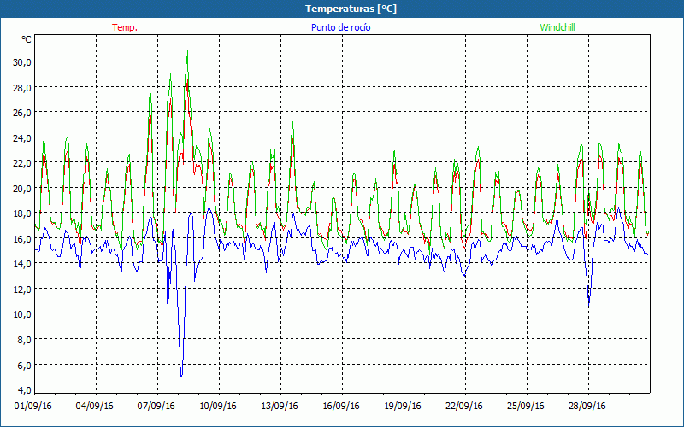This screenshot has height=427, width=684.
Task: Select the red Temp. legend label
Action: [125, 27]
